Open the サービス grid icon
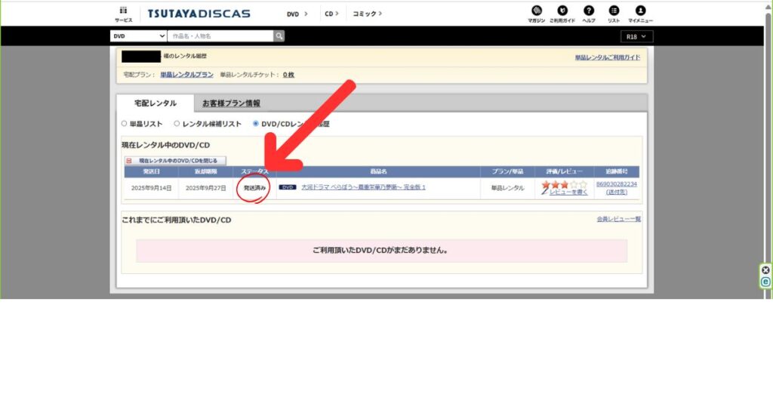The height and width of the screenshot is (419, 773). 123,11
